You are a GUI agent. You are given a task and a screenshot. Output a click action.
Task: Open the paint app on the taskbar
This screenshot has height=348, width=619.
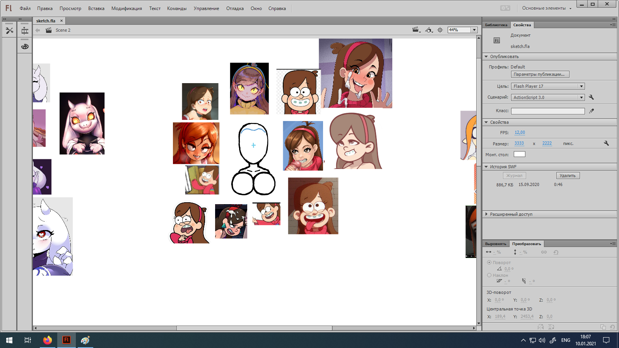click(85, 340)
